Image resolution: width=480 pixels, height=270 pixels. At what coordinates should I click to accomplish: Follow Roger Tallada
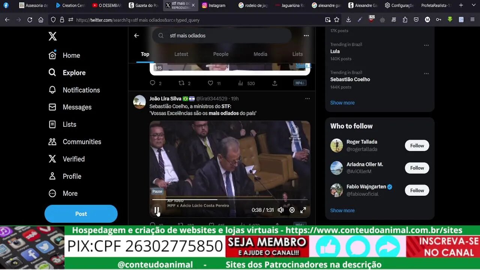point(417,145)
